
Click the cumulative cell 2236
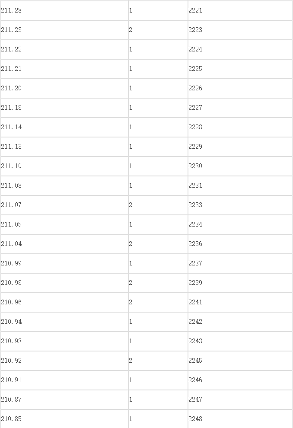pos(240,244)
